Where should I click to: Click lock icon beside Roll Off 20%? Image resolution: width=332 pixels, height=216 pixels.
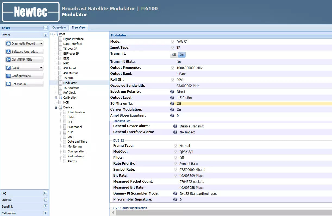click(172, 80)
